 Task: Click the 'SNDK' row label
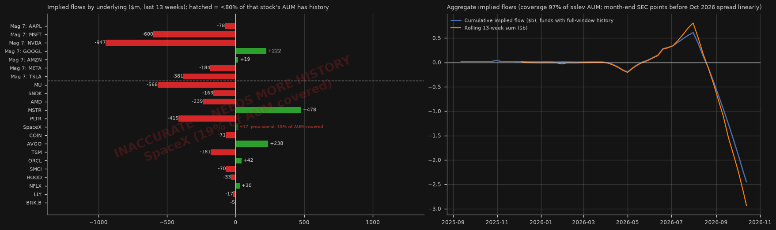(x=35, y=94)
